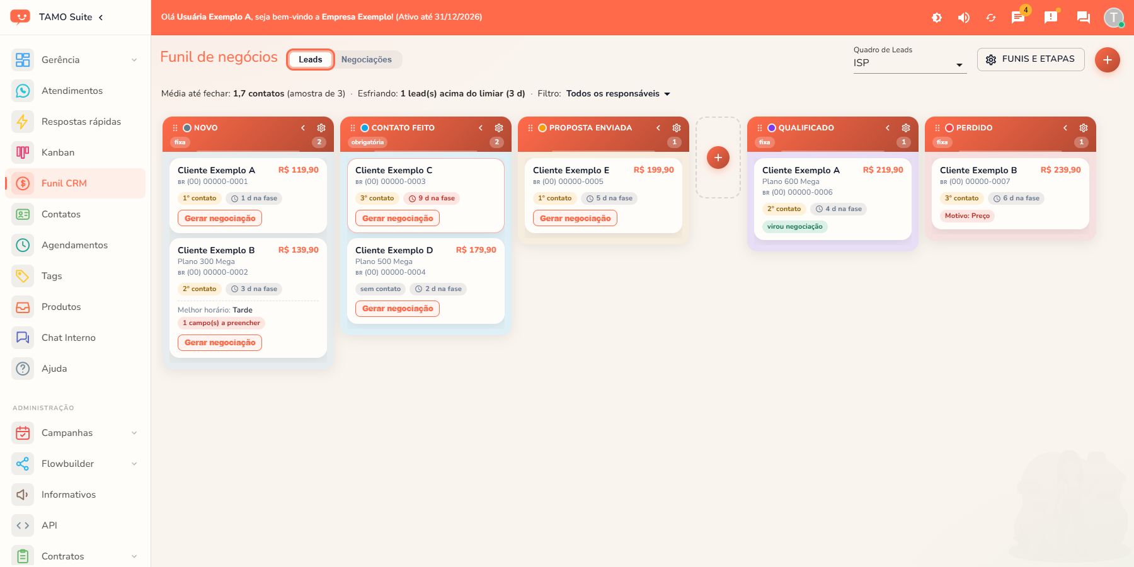Open settings gear of NOVO column
The height and width of the screenshot is (567, 1134).
tap(321, 128)
